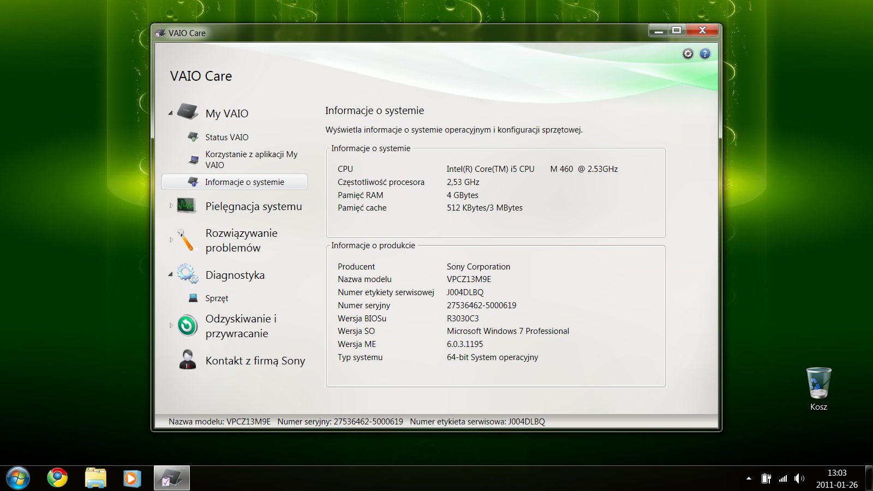Minimize the VAIO Care window
Viewport: 873px width, 491px height.
click(x=659, y=31)
